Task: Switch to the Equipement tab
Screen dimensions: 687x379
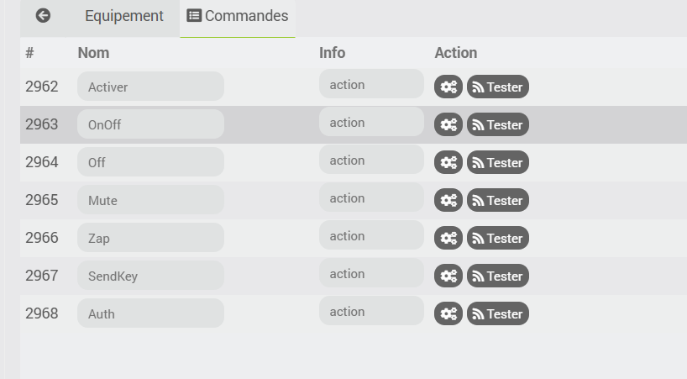Action: click(x=124, y=16)
